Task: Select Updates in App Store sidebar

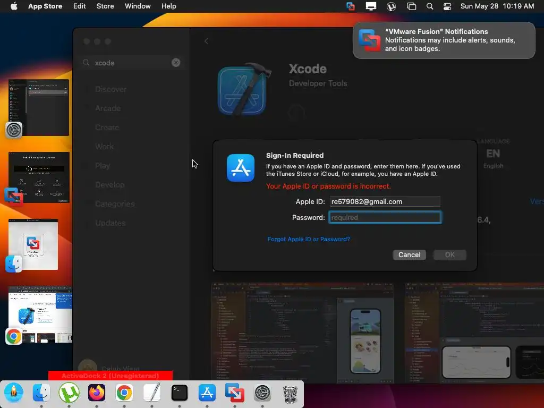Action: click(110, 223)
